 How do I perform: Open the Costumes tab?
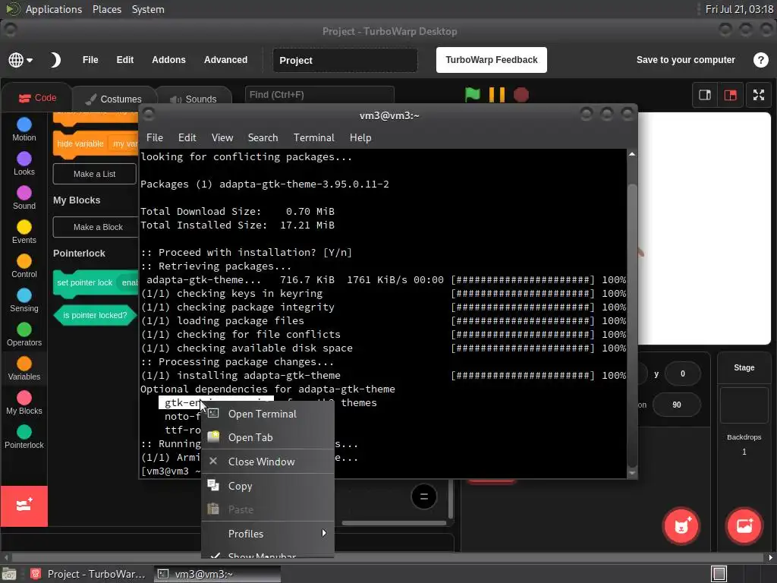click(x=114, y=99)
